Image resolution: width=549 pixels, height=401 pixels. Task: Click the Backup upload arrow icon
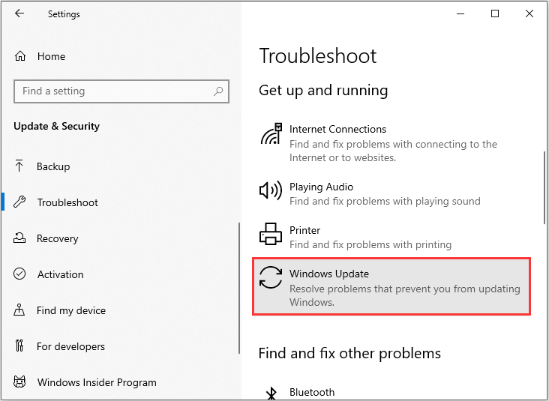pos(20,166)
